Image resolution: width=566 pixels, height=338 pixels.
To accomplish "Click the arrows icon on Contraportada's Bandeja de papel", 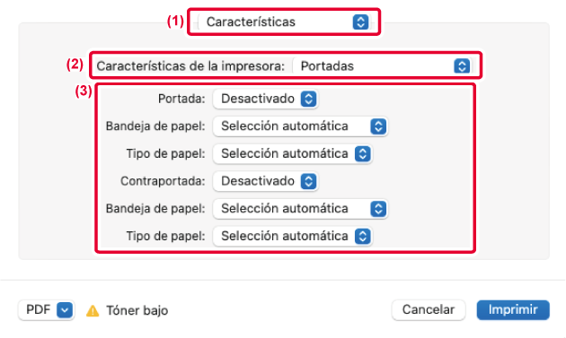I will 378,209.
